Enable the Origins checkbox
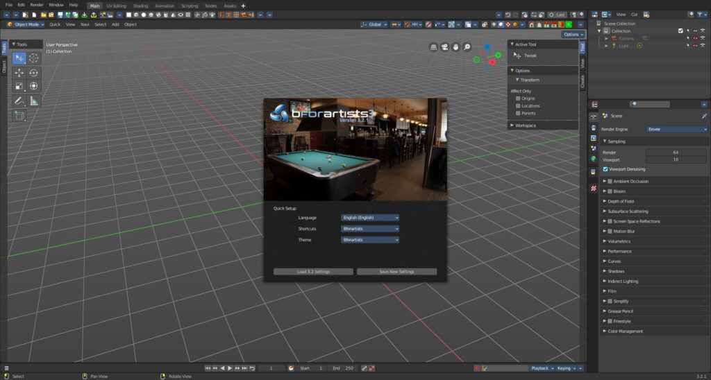 518,98
